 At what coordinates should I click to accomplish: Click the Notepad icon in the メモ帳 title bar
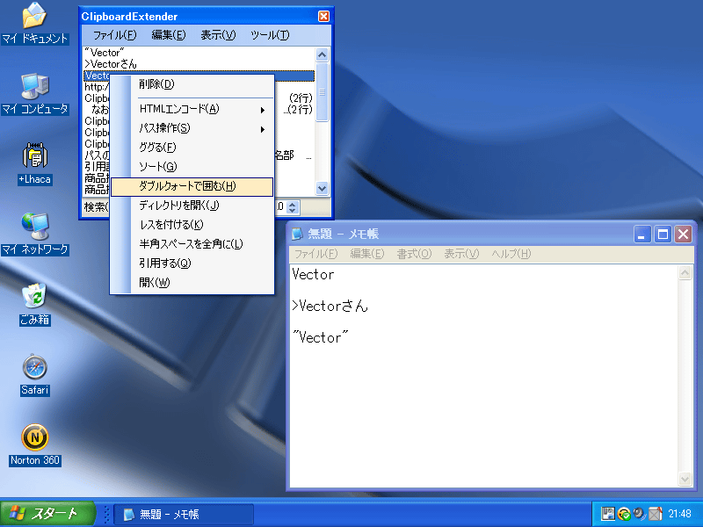297,234
